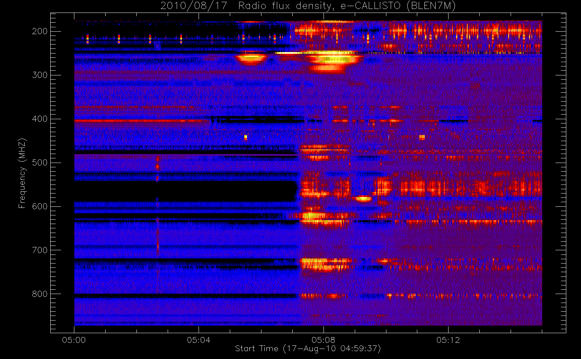The height and width of the screenshot is (359, 581).
Task: Click the 05:12 time tick label
Action: [x=448, y=340]
